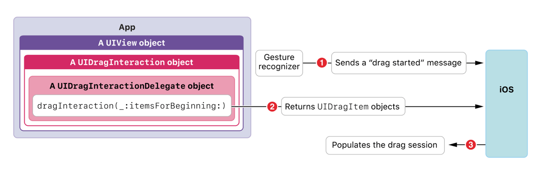The image size is (542, 180).
Task: Click the App container title
Action: click(x=127, y=27)
